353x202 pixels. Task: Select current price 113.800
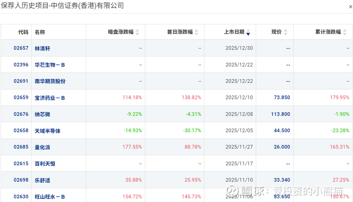(281, 114)
